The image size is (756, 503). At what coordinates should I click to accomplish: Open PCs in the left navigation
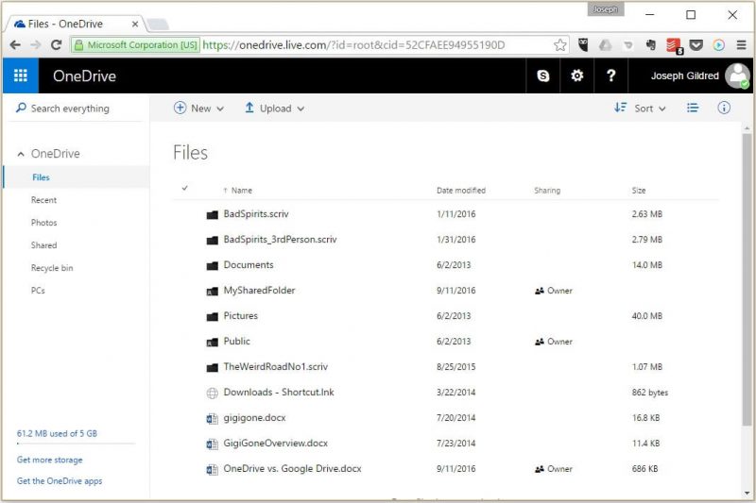(x=38, y=291)
